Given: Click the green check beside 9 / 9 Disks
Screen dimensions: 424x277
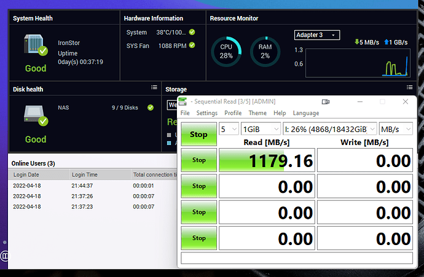Looking at the screenshot, I should point(151,107).
